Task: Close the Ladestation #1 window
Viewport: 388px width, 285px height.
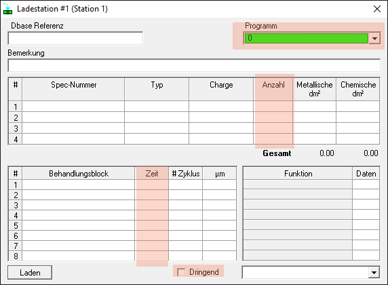Action: 377,9
